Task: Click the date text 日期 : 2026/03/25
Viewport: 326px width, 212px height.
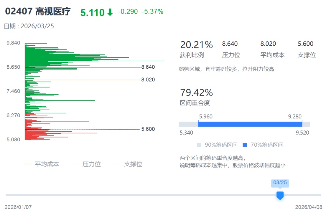Action: click(x=29, y=26)
